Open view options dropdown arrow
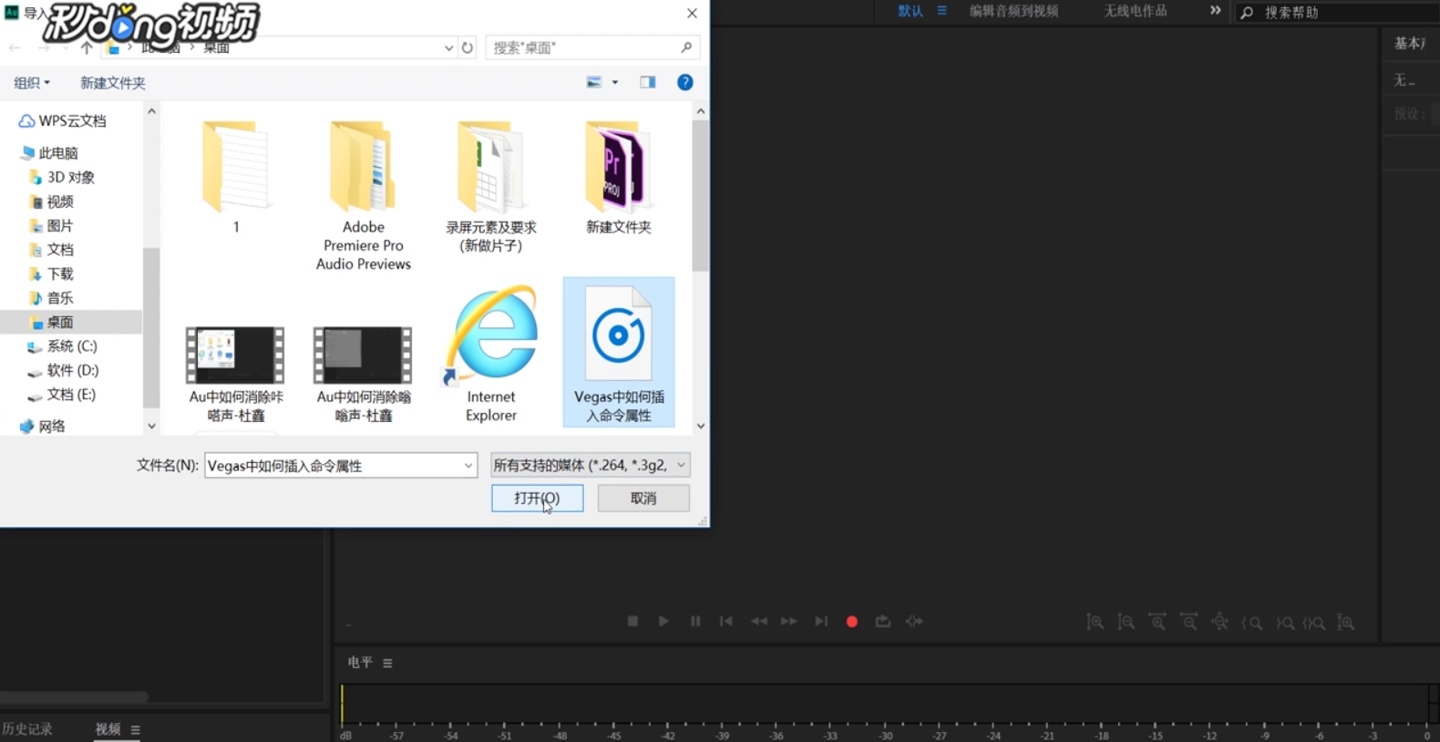Viewport: 1440px width, 742px height. 615,82
